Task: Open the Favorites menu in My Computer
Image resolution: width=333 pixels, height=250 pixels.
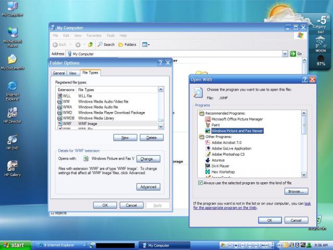Action: pos(94,35)
